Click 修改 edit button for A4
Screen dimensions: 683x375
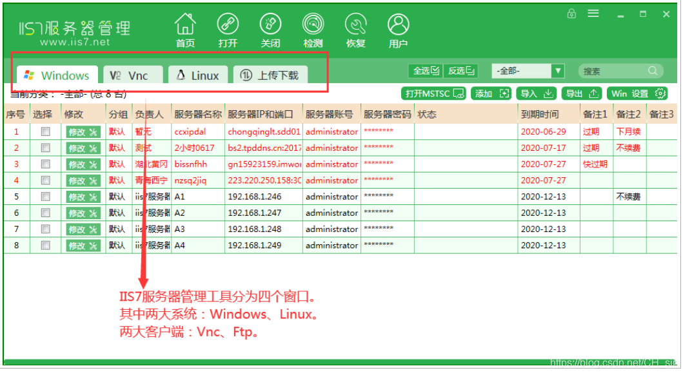(83, 245)
